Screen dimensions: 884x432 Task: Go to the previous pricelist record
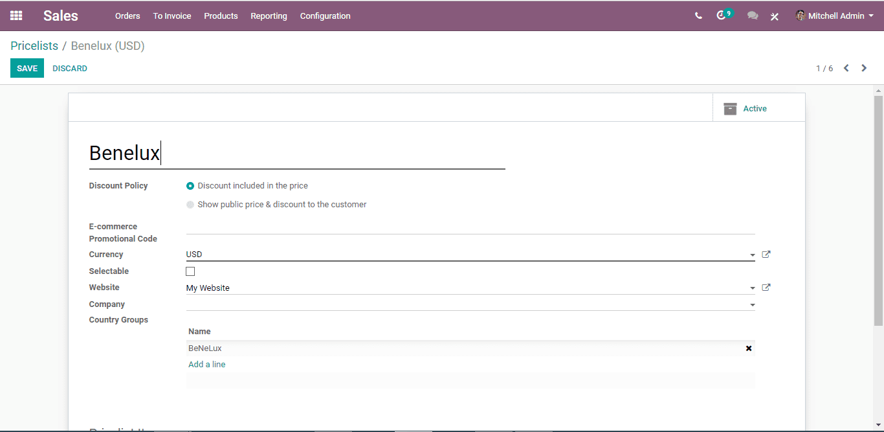click(846, 68)
